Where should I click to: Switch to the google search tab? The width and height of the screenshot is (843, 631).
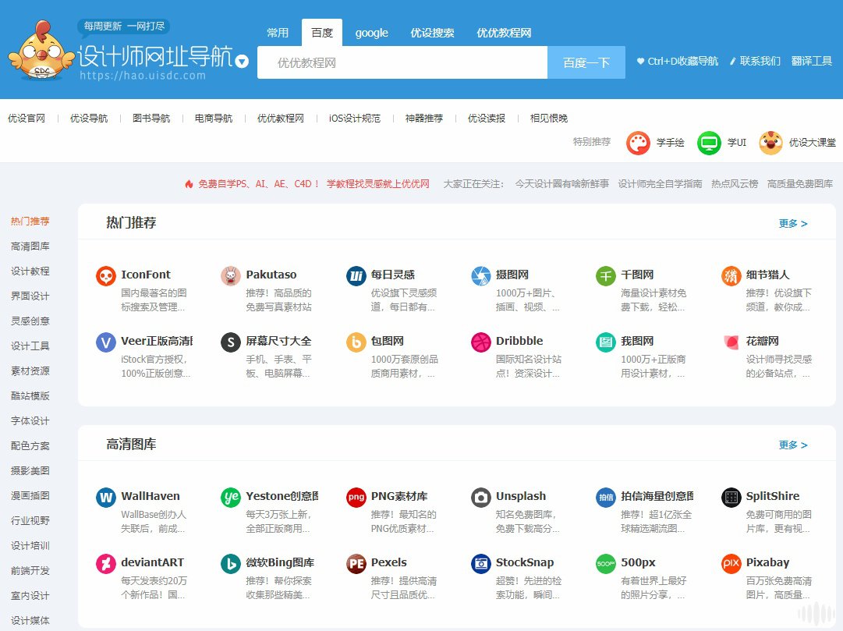click(x=371, y=33)
